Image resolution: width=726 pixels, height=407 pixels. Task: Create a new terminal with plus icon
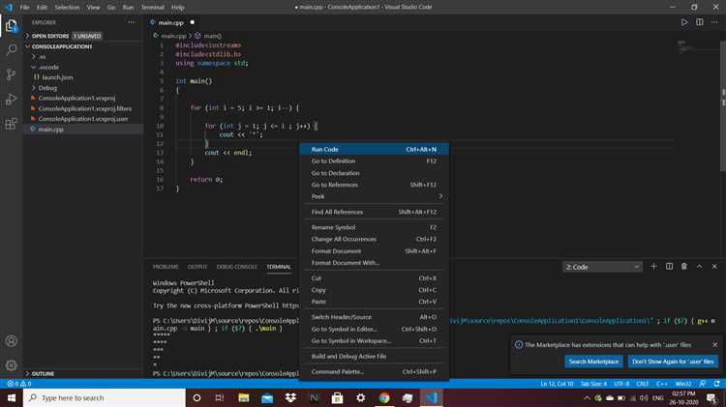653,267
